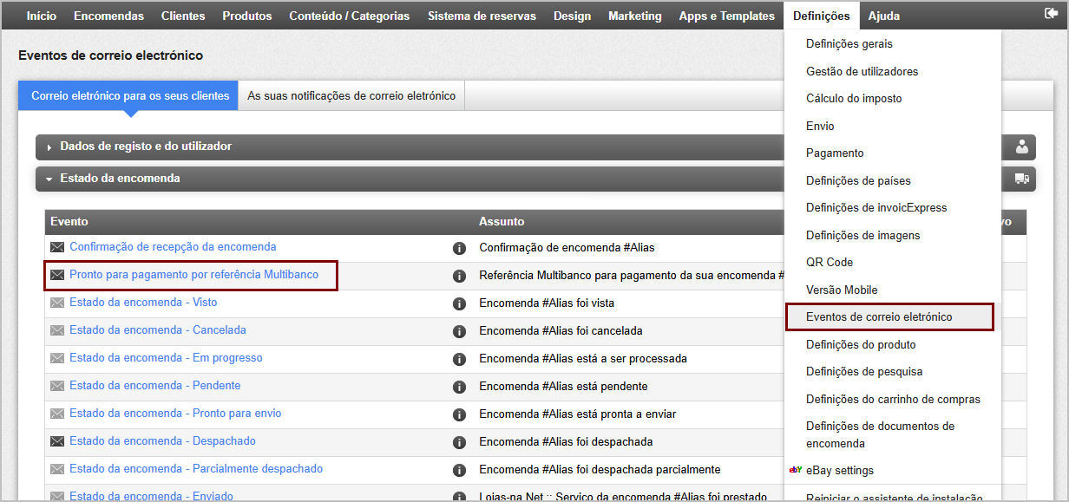Click the info icon for Parcialmente despachado
Image resolution: width=1069 pixels, height=502 pixels.
click(x=460, y=470)
